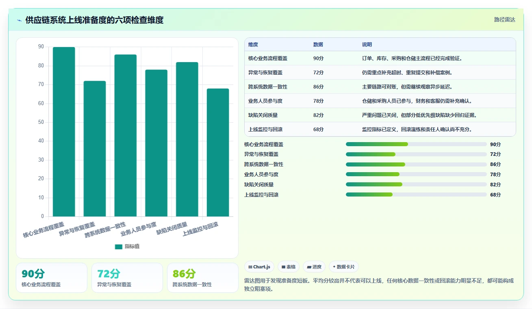The image size is (532, 309).
Task: Click the 核心业务流程覆盖 progress bar
Action: click(416, 144)
